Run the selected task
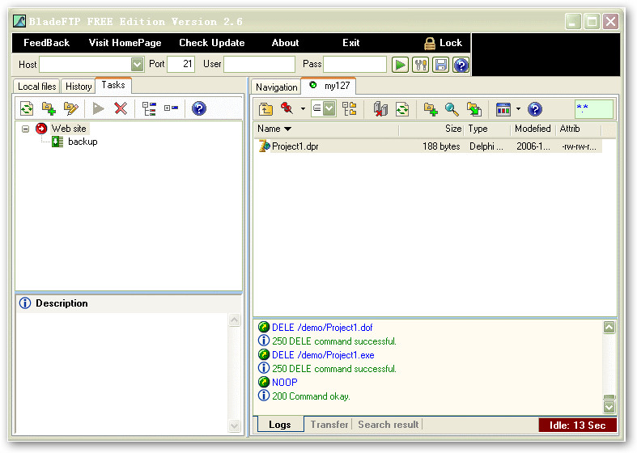 click(98, 108)
